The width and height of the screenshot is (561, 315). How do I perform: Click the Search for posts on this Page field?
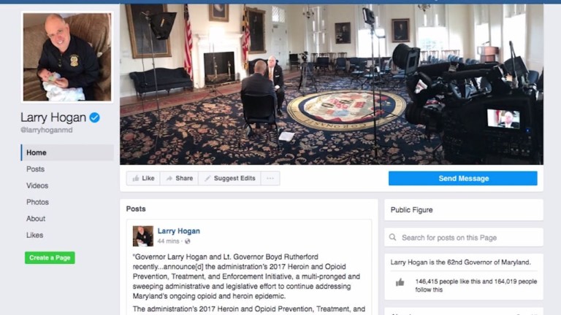pyautogui.click(x=464, y=237)
